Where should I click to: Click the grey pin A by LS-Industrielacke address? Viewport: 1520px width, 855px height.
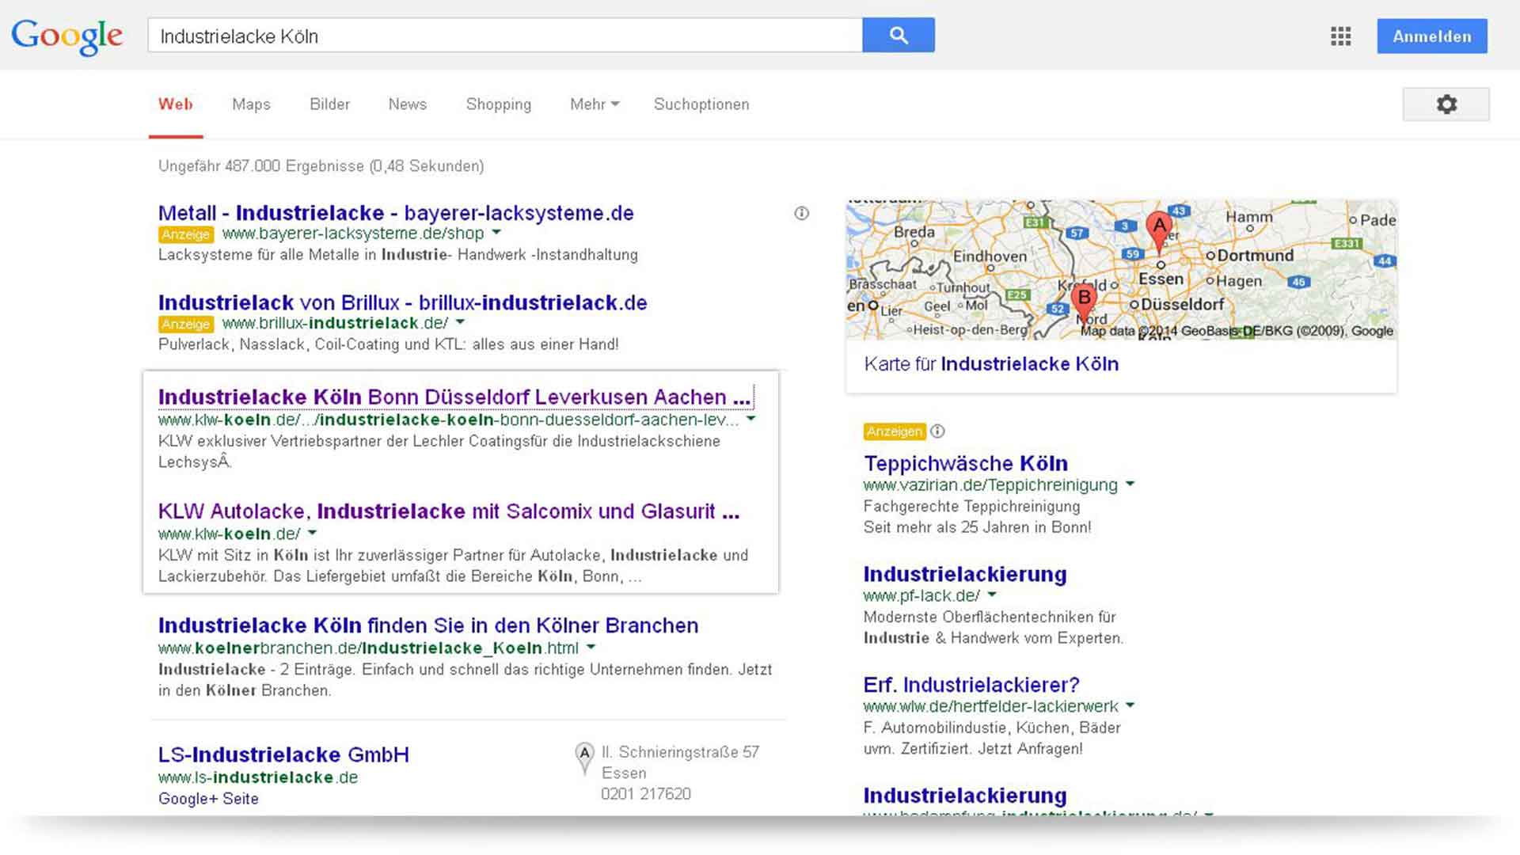point(584,758)
